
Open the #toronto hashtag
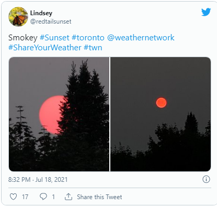tap(88, 38)
